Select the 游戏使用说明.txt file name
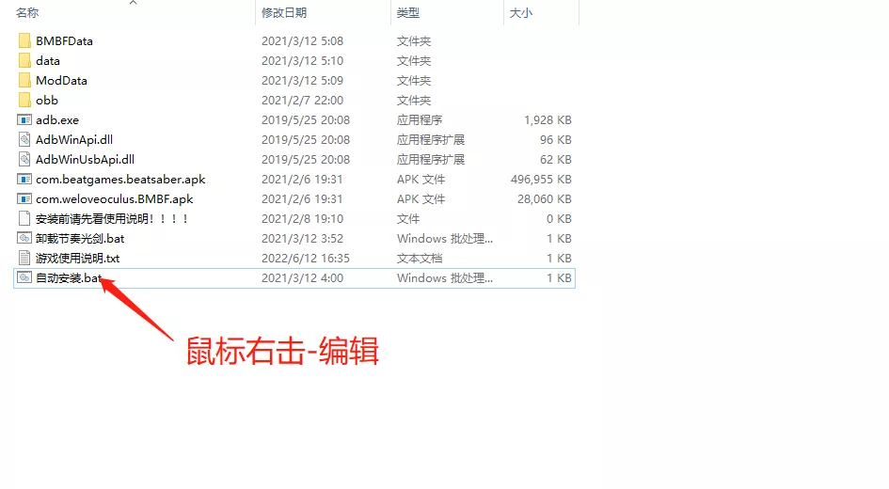This screenshot has height=489, width=889. click(78, 259)
